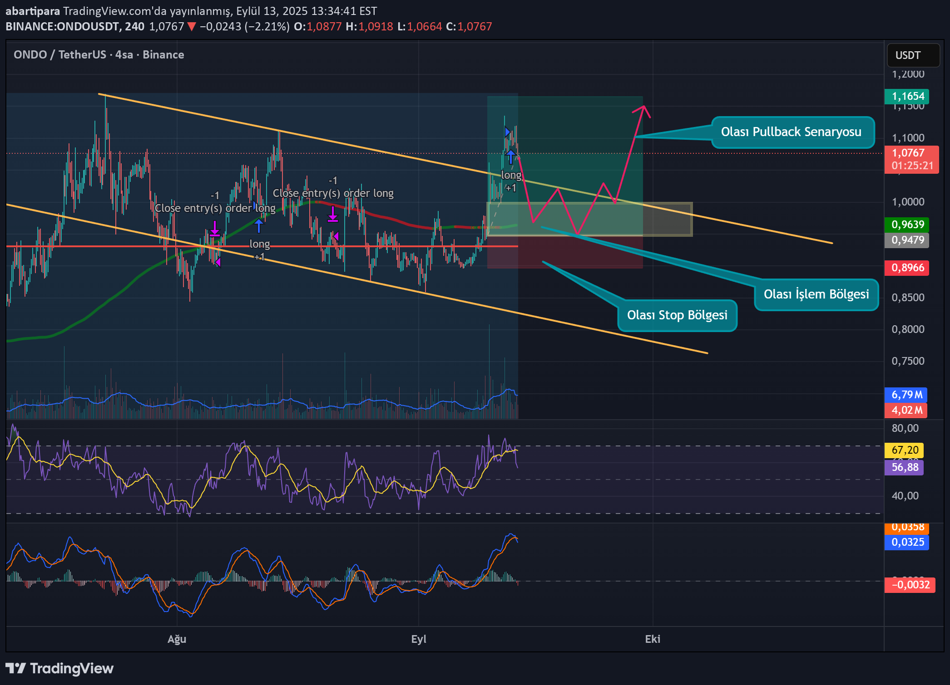Click the gray 0,9479 price label
Viewport: 950px width, 685px height.
pyautogui.click(x=907, y=240)
